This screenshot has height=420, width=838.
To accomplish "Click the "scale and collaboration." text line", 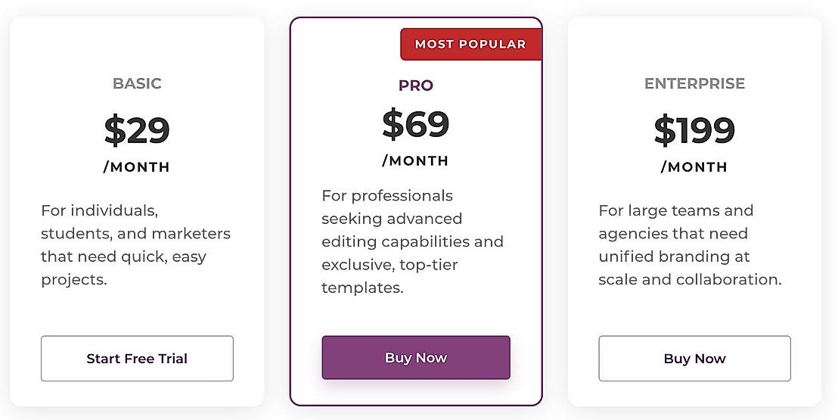I will point(690,279).
